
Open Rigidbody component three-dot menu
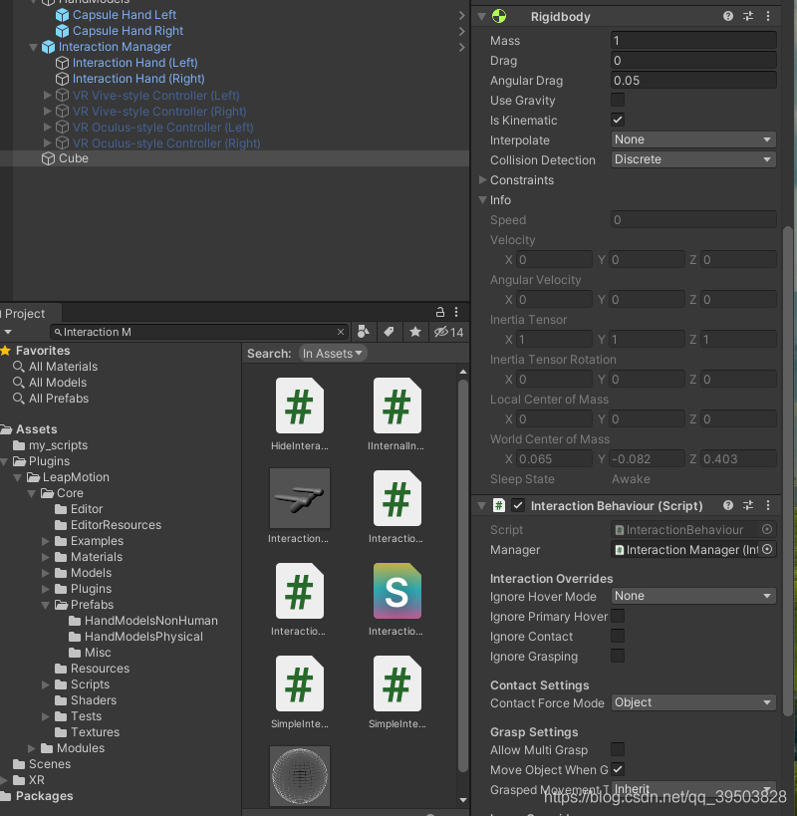768,16
